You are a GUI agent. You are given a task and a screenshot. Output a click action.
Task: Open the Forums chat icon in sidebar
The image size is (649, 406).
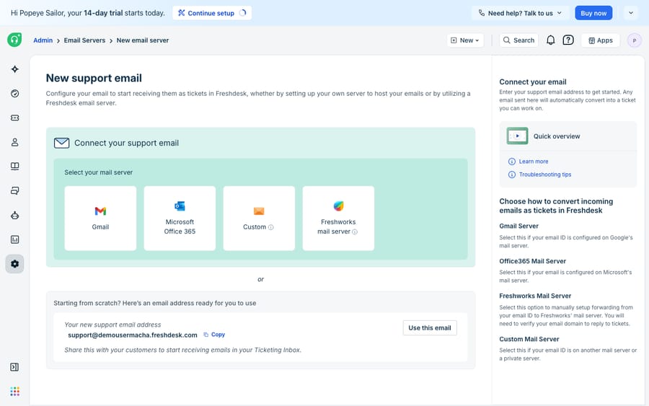pyautogui.click(x=15, y=191)
